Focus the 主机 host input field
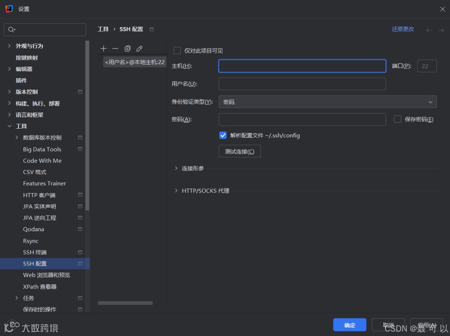 pos(302,66)
